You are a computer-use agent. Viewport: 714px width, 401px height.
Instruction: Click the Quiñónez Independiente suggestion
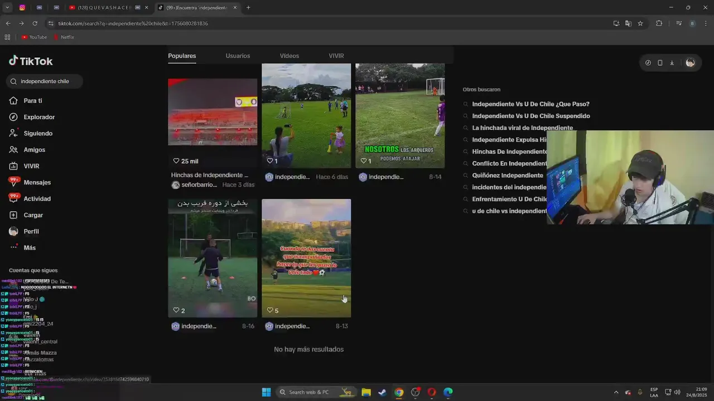pyautogui.click(x=508, y=175)
